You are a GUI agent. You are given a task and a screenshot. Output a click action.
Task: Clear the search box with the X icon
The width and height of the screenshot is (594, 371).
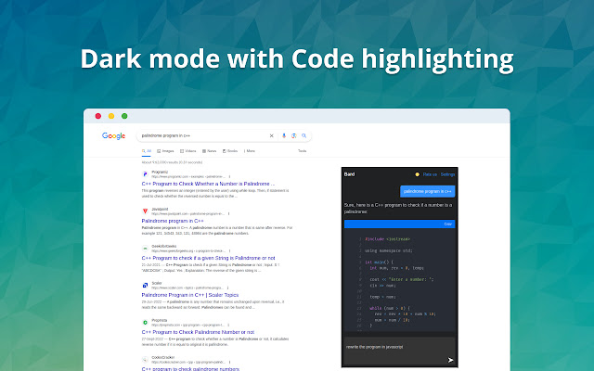[x=272, y=135]
